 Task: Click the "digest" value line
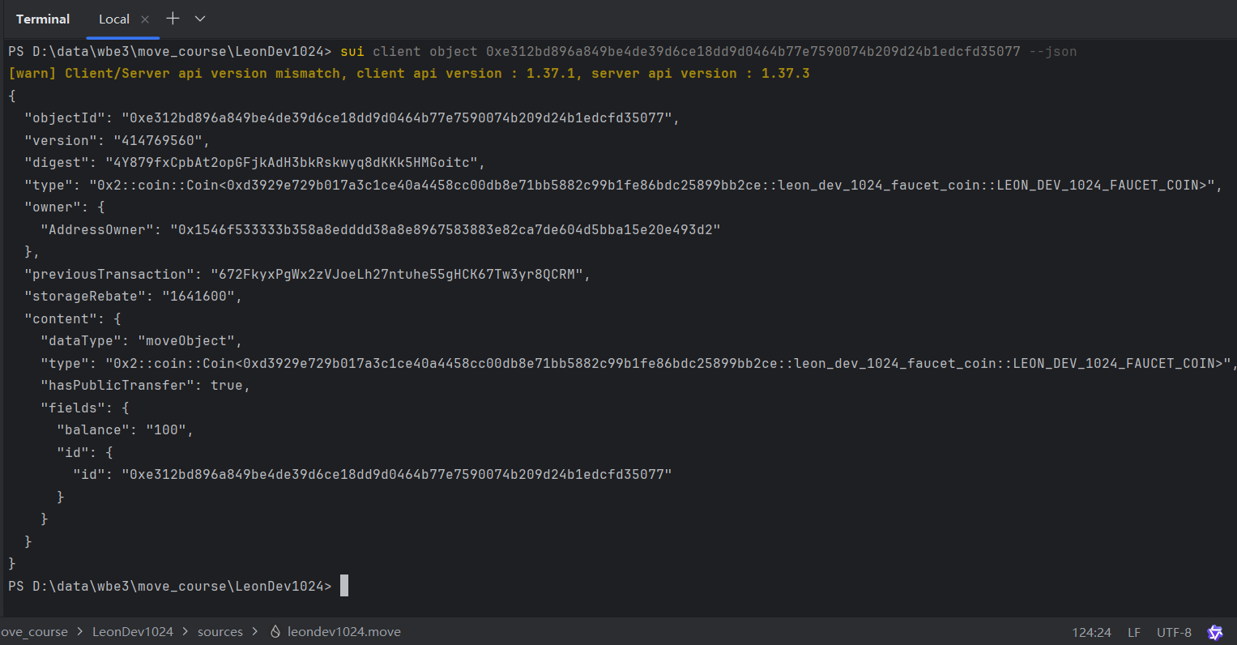(x=254, y=163)
